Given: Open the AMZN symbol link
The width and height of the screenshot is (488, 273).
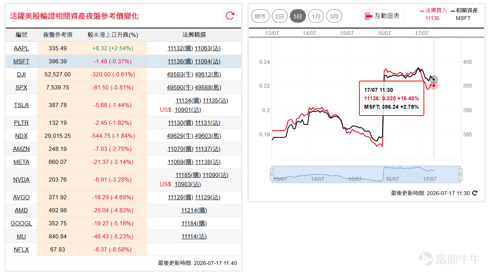Looking at the screenshot, I should (x=22, y=149).
